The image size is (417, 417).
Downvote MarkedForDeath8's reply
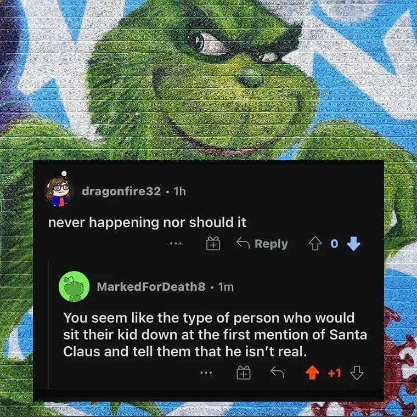click(x=357, y=373)
